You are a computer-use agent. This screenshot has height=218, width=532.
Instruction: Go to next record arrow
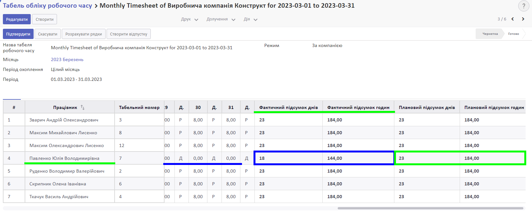tap(523, 19)
